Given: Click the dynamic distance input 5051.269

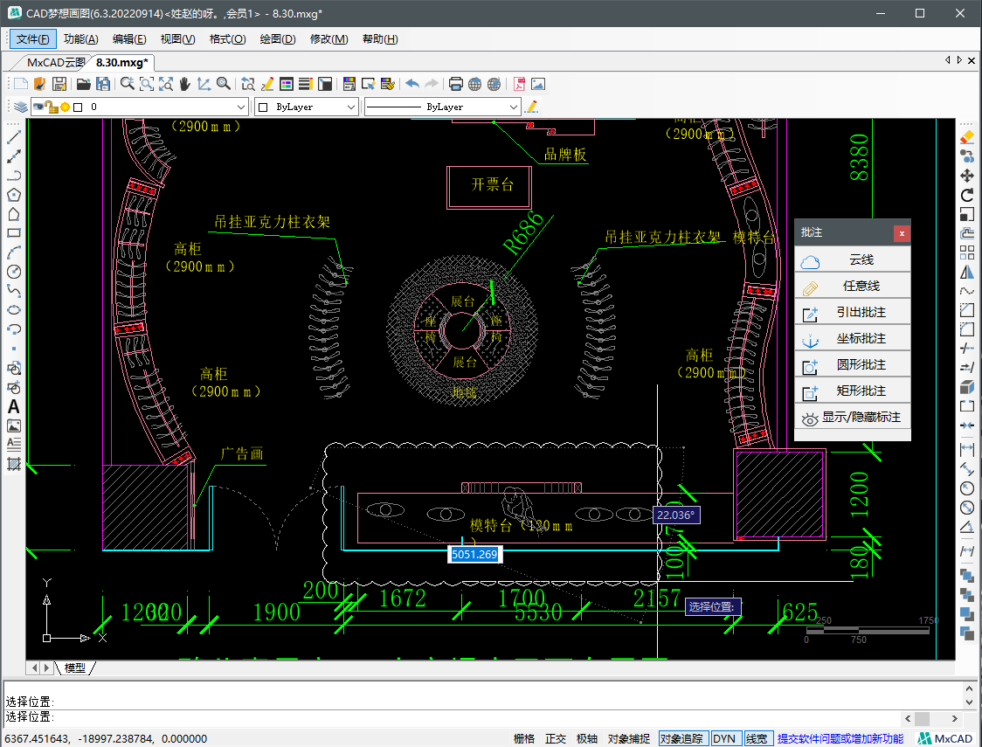Looking at the screenshot, I should 474,554.
